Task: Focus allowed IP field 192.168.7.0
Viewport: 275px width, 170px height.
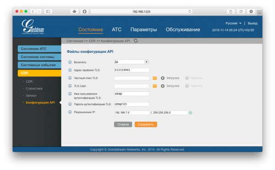Action: coord(132,113)
